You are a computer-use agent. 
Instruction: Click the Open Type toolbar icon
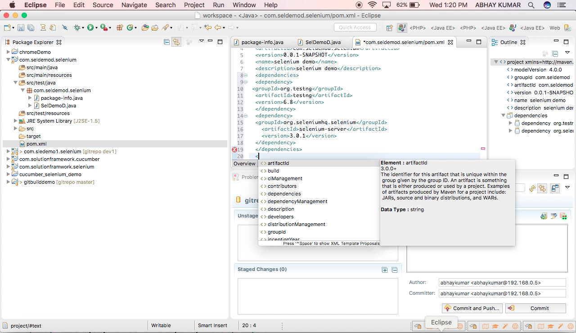click(145, 27)
